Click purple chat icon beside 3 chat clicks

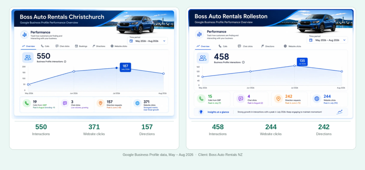tap(65, 103)
